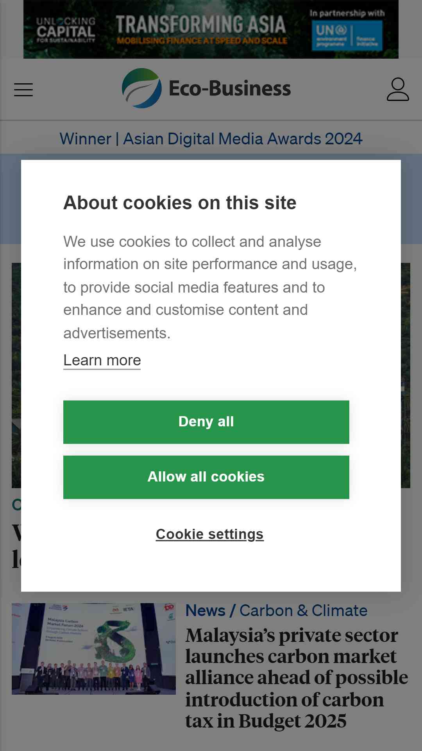Click the Unlocking Capital logo in banner
Image resolution: width=422 pixels, height=751 pixels.
tap(66, 30)
